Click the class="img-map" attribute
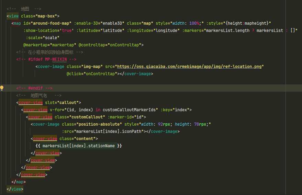Image resolution: width=302 pixels, height=195 pixels. click(85, 67)
